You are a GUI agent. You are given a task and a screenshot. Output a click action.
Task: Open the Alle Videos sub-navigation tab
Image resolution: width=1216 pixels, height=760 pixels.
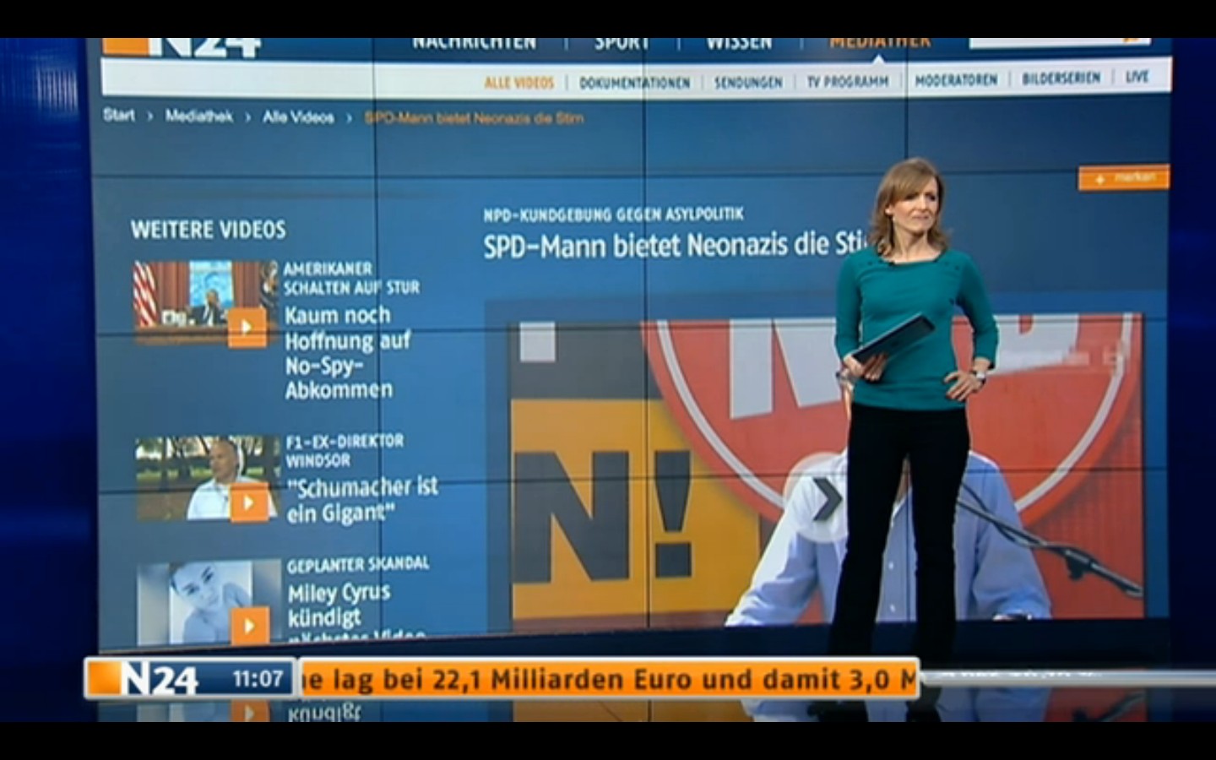coord(519,83)
